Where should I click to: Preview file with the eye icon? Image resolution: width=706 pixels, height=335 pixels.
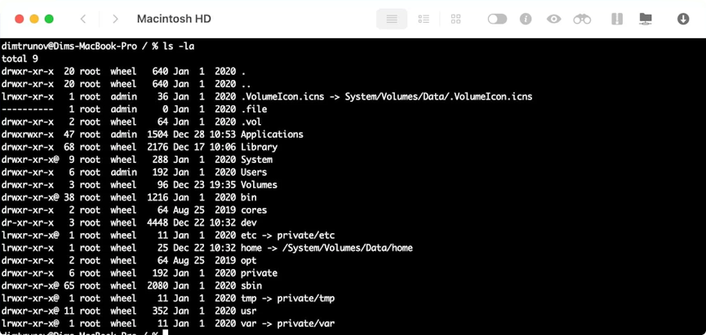tap(554, 19)
